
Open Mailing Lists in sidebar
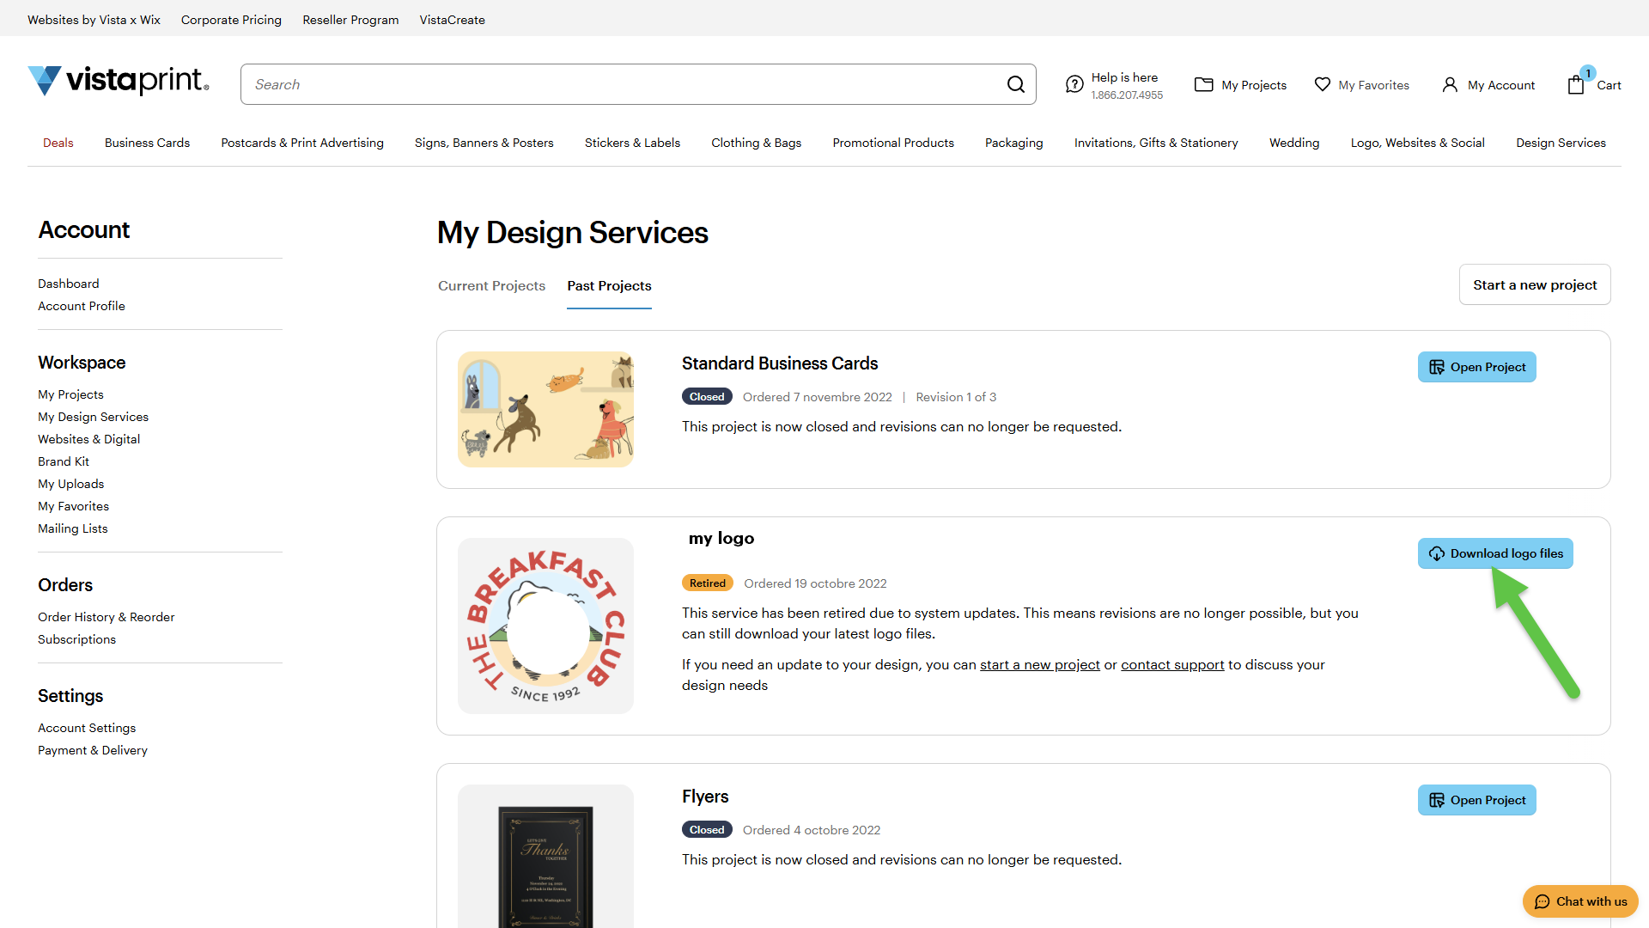coord(73,528)
